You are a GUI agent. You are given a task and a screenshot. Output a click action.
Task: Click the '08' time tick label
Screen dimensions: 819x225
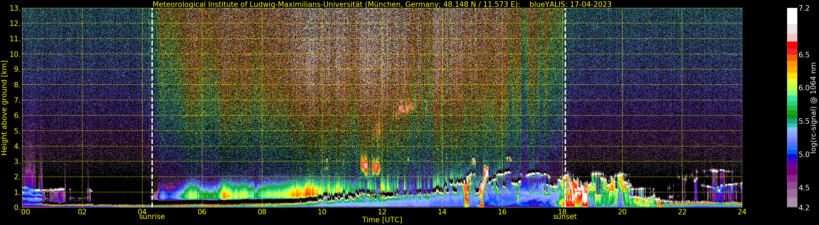(x=262, y=212)
